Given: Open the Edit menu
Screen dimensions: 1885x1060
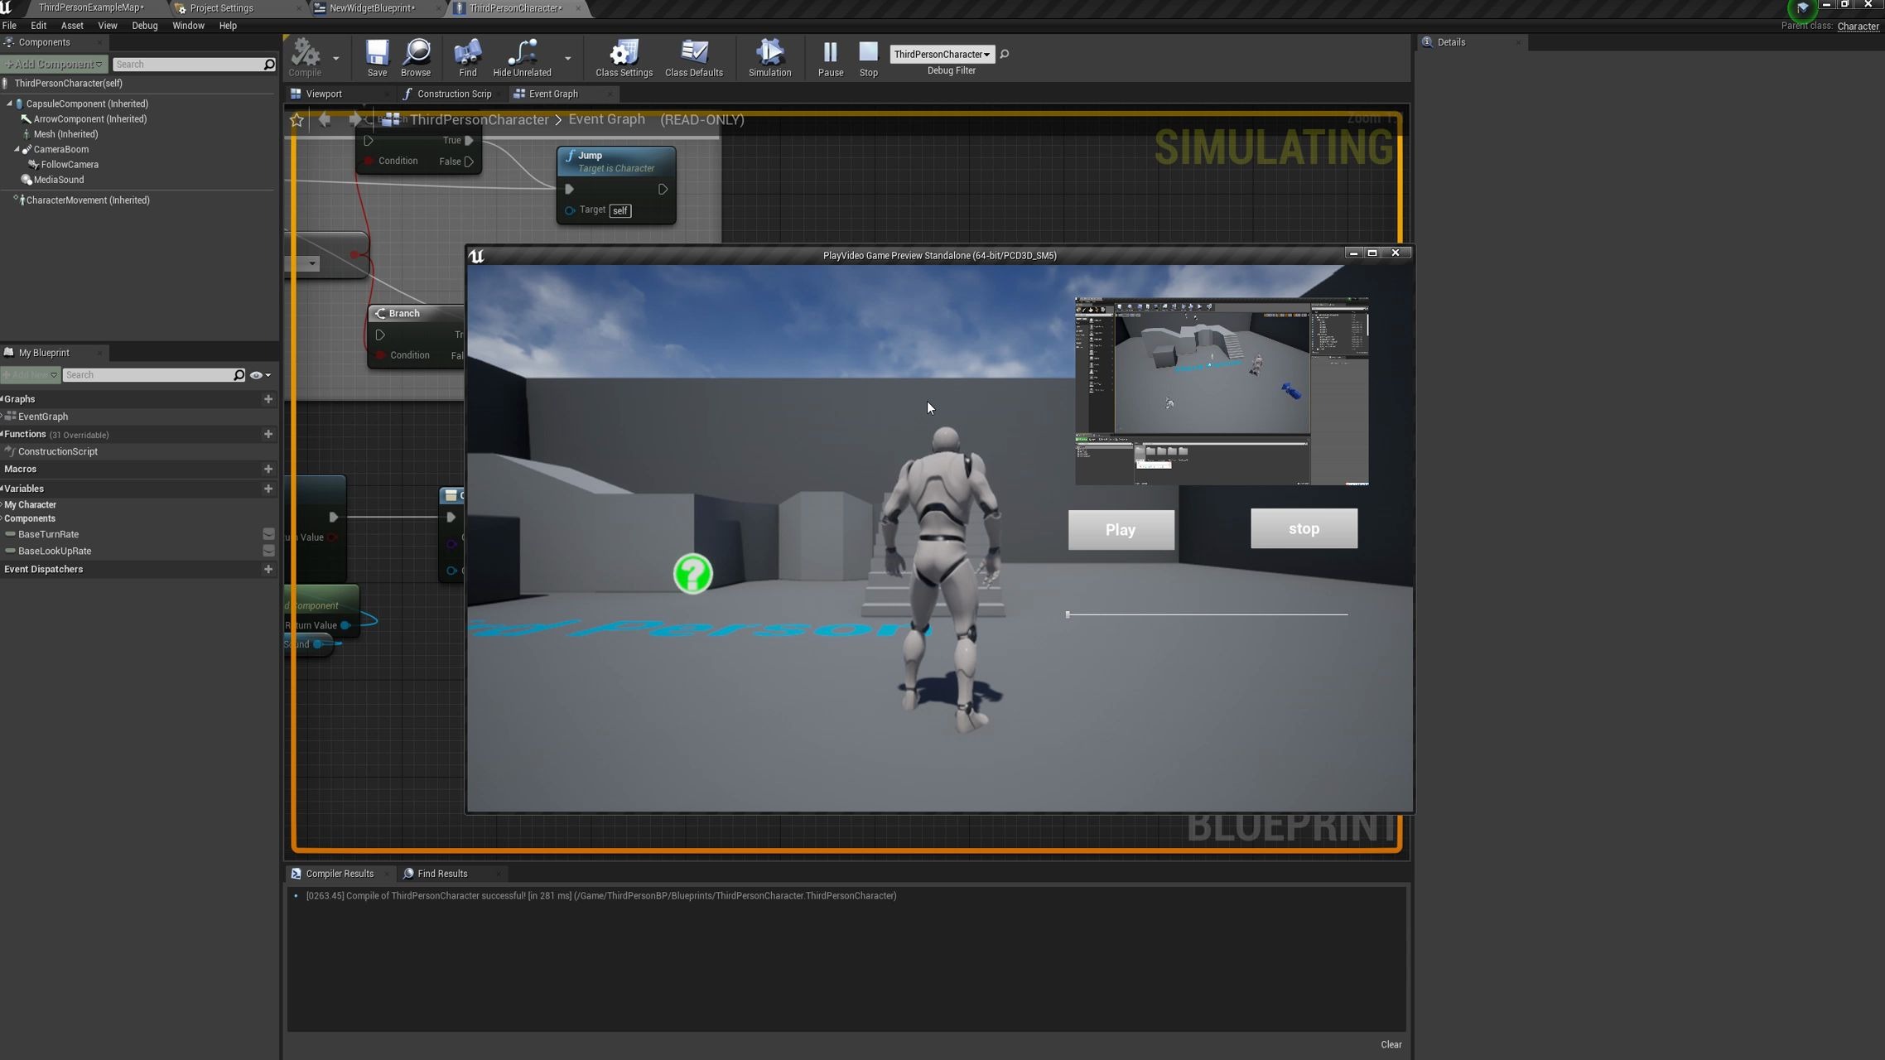Looking at the screenshot, I should tap(38, 26).
